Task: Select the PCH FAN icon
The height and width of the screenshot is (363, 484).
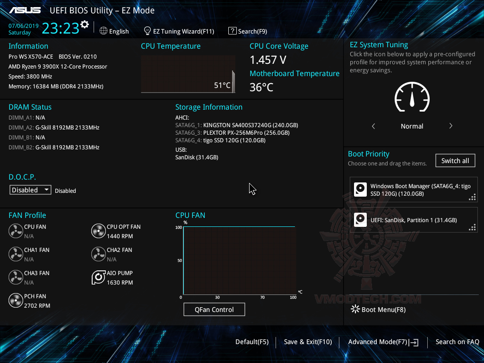Action: (x=16, y=301)
